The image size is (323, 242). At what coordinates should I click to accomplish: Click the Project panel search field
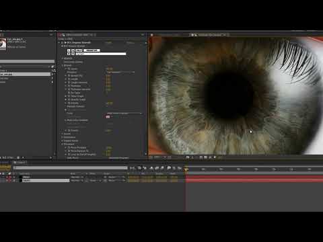point(27,61)
